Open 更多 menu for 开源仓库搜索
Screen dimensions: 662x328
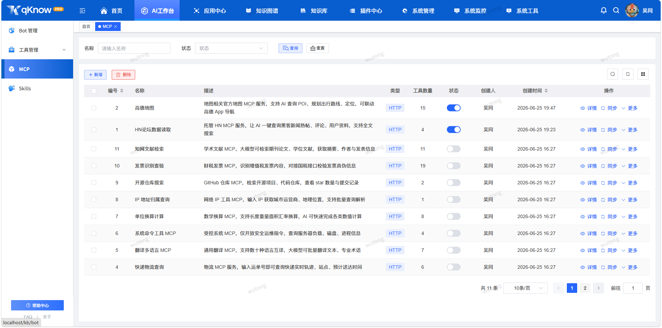pos(630,183)
